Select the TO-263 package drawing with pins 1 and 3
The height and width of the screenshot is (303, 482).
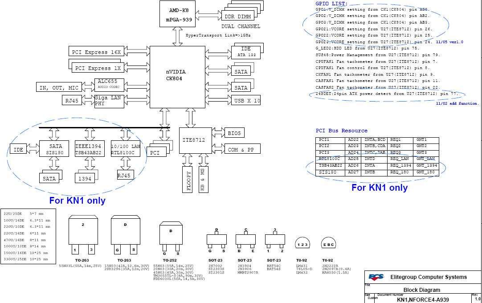pyautogui.click(x=83, y=235)
